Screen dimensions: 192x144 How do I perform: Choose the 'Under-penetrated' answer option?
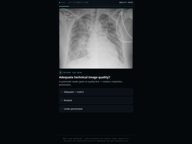96,109
